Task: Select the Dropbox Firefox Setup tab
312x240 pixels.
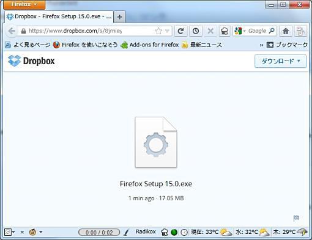Action: (x=59, y=16)
